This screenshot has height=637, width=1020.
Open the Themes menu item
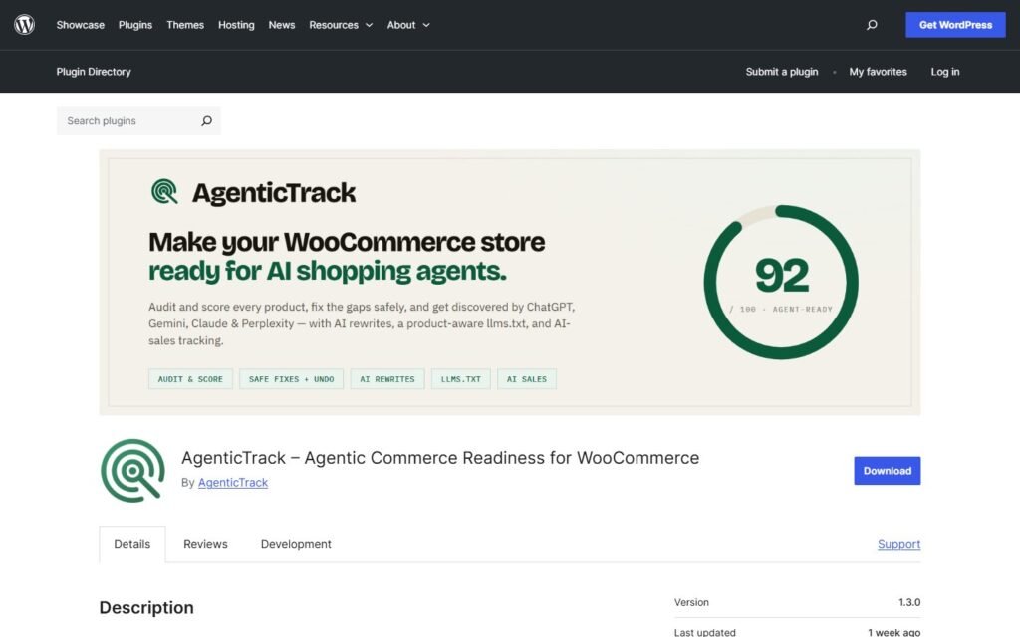185,25
